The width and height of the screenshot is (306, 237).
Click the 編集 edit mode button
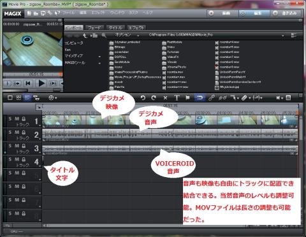[254, 13]
